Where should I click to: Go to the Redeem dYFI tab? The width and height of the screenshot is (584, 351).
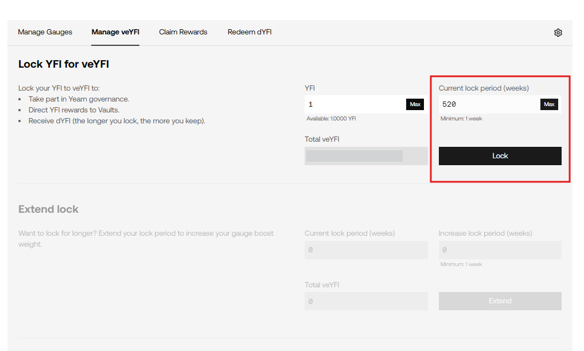[x=250, y=32]
